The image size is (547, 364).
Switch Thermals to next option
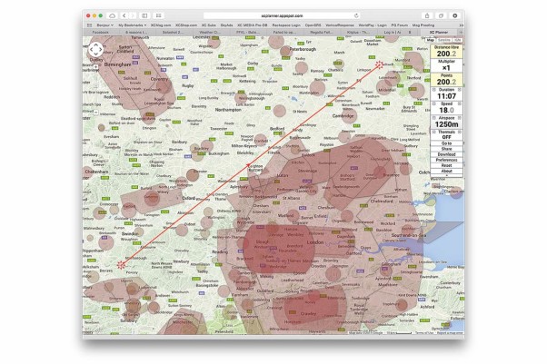[x=460, y=132]
